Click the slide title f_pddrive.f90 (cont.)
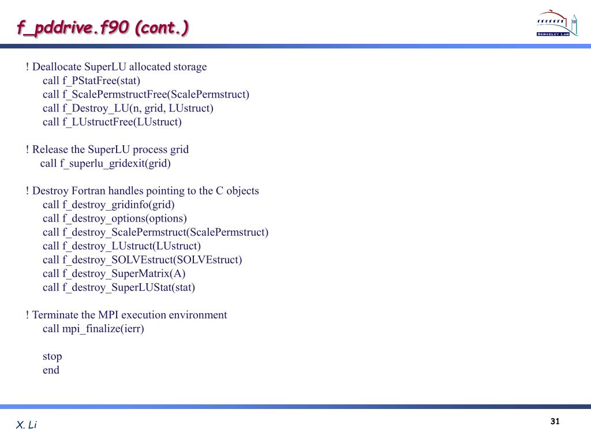The width and height of the screenshot is (591, 443). [x=103, y=28]
